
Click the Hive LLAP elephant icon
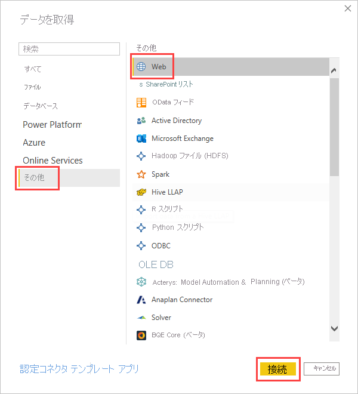141,192
